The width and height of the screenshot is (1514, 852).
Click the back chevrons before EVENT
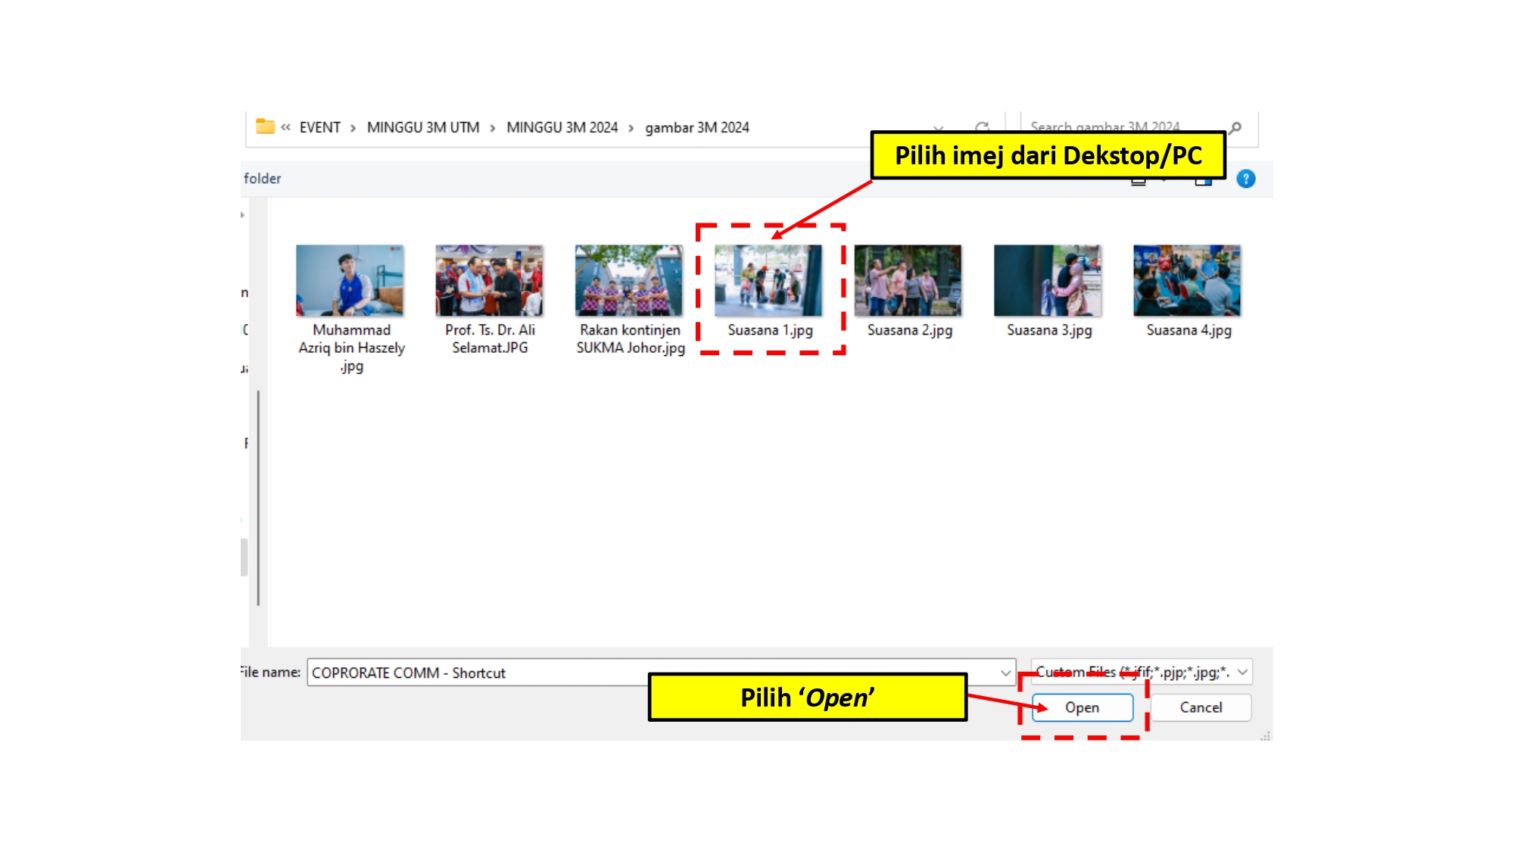click(285, 127)
